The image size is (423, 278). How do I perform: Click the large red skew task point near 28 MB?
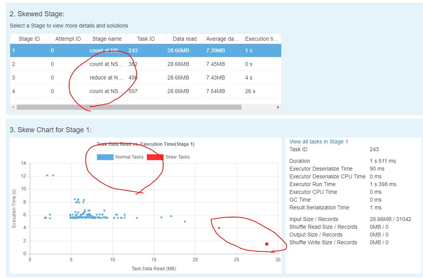266,244
